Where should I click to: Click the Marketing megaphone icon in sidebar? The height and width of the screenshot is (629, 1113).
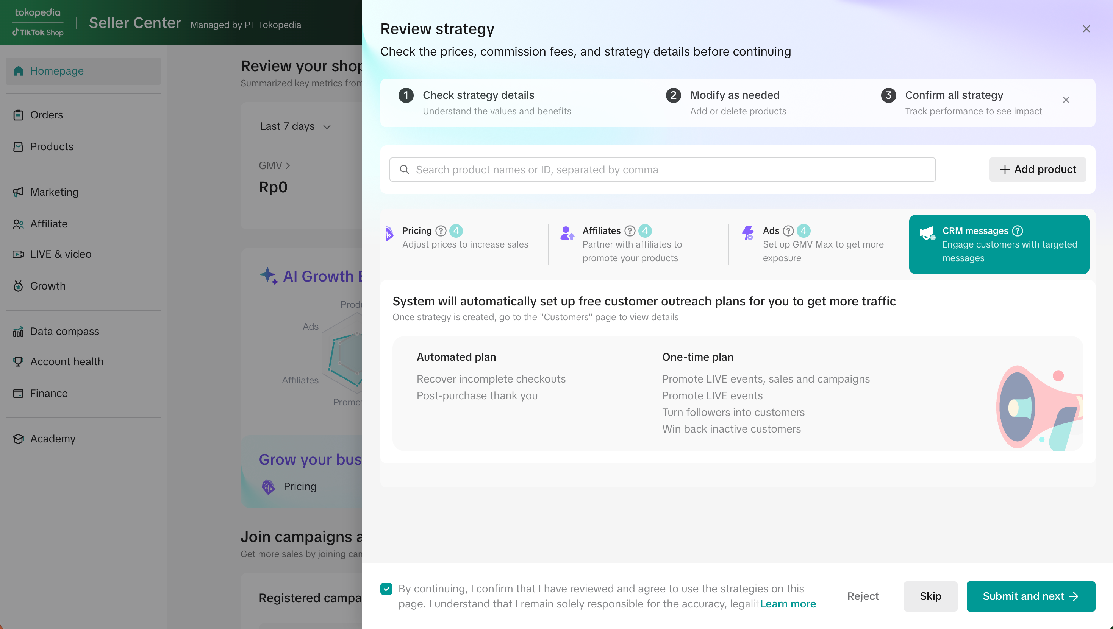click(18, 192)
